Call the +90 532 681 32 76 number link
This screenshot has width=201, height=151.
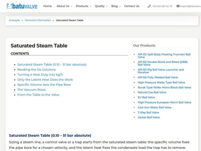tap(162, 6)
